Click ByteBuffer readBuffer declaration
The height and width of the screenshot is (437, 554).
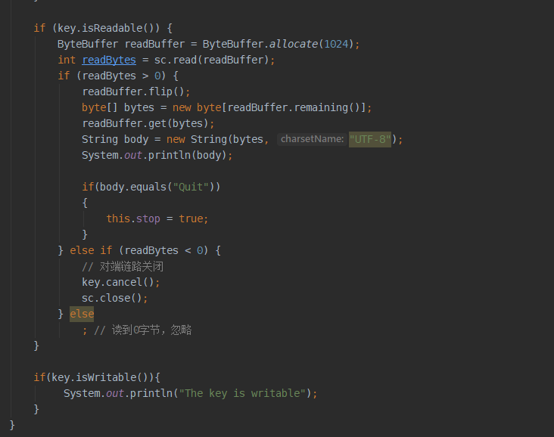pos(121,44)
